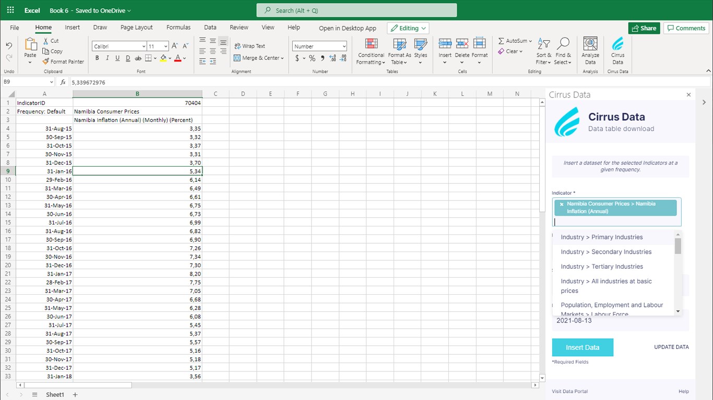
Task: Click the Delete cells icon
Action: coord(462,43)
